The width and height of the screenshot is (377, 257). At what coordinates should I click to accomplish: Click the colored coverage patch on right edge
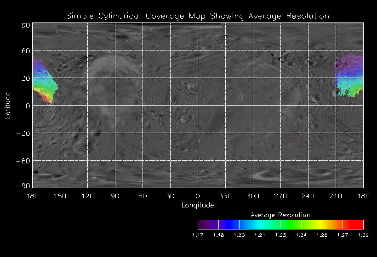click(349, 76)
